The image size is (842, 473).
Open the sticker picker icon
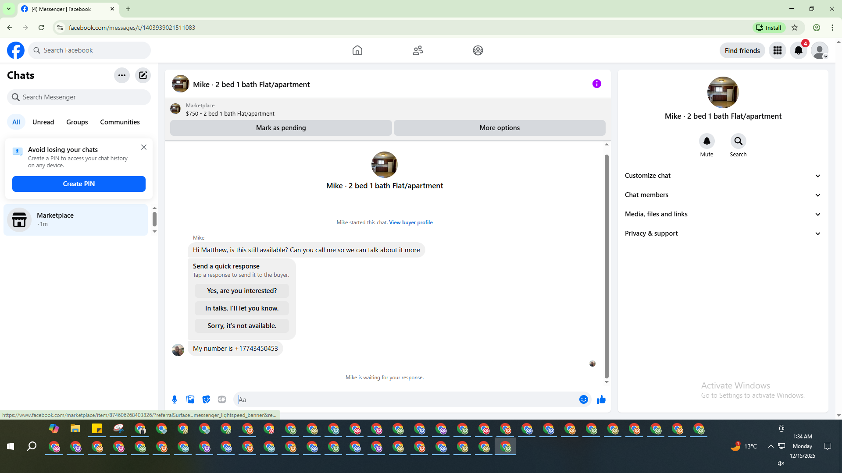click(x=206, y=399)
